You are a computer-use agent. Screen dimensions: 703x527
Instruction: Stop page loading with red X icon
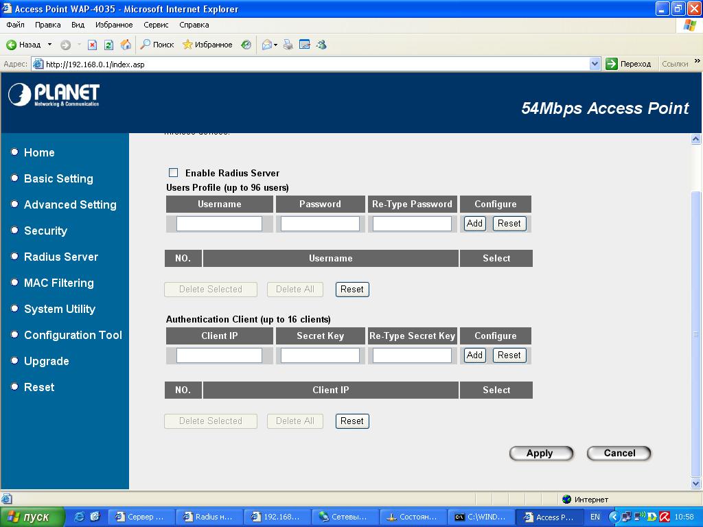point(92,45)
